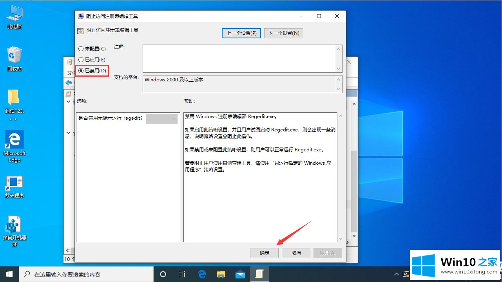Select 未配置(C) radio option
This screenshot has height=282, width=502.
click(92, 49)
